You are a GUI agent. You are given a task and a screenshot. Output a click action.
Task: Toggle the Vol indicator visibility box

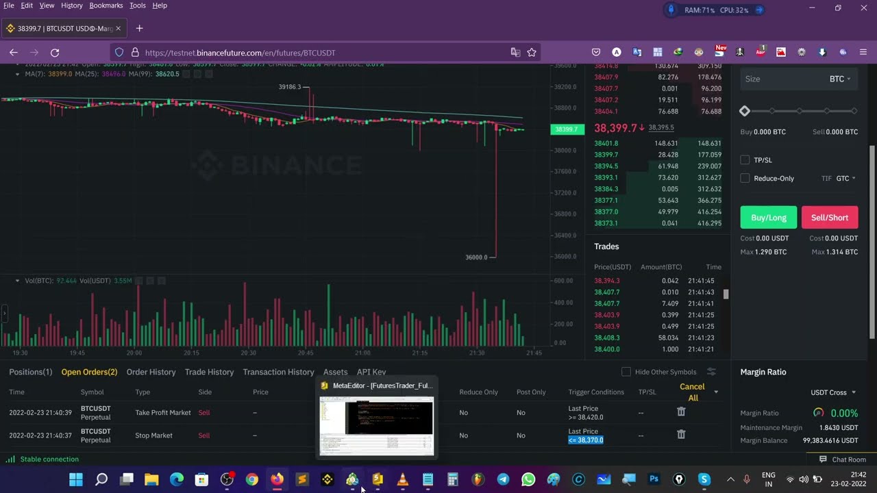tap(139, 281)
